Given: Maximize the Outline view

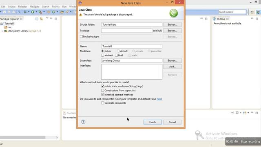Looking at the screenshot, I should click(257, 19).
